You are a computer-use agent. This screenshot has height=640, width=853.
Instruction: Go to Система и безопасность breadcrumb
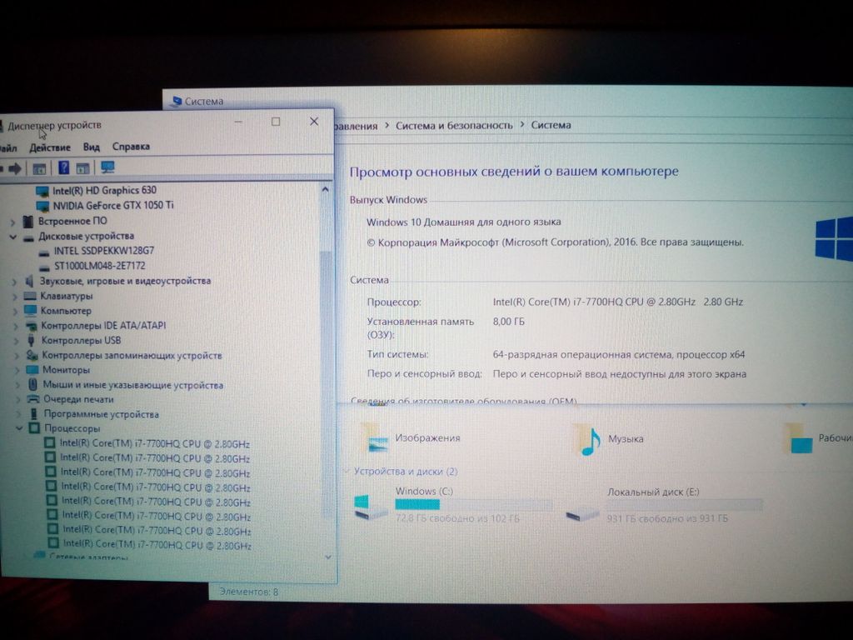pyautogui.click(x=454, y=125)
